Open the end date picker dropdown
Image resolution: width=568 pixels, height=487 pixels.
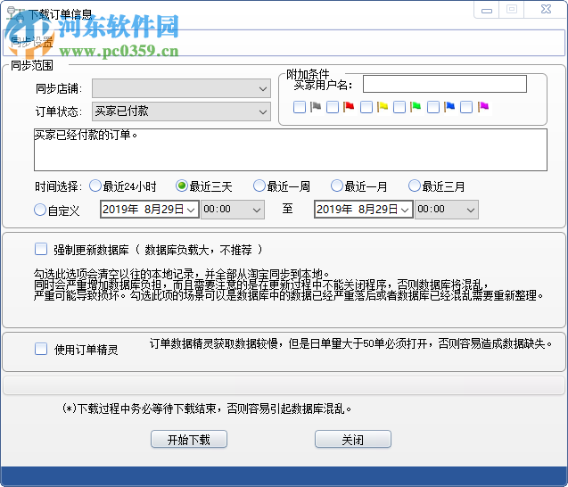point(405,210)
